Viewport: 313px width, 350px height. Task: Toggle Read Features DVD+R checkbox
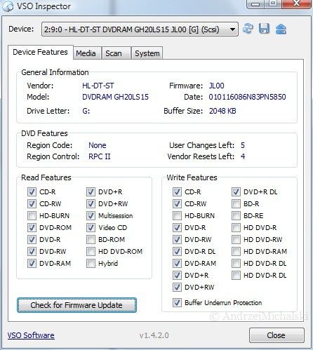coord(91,191)
